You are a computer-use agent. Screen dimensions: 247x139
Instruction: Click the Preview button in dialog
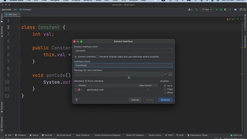point(150,100)
